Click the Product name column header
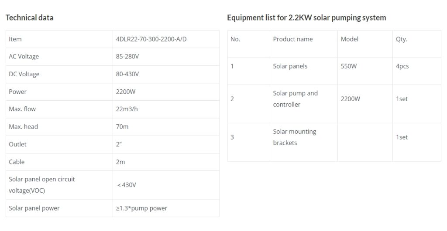This screenshot has width=447, height=231. pyautogui.click(x=293, y=39)
